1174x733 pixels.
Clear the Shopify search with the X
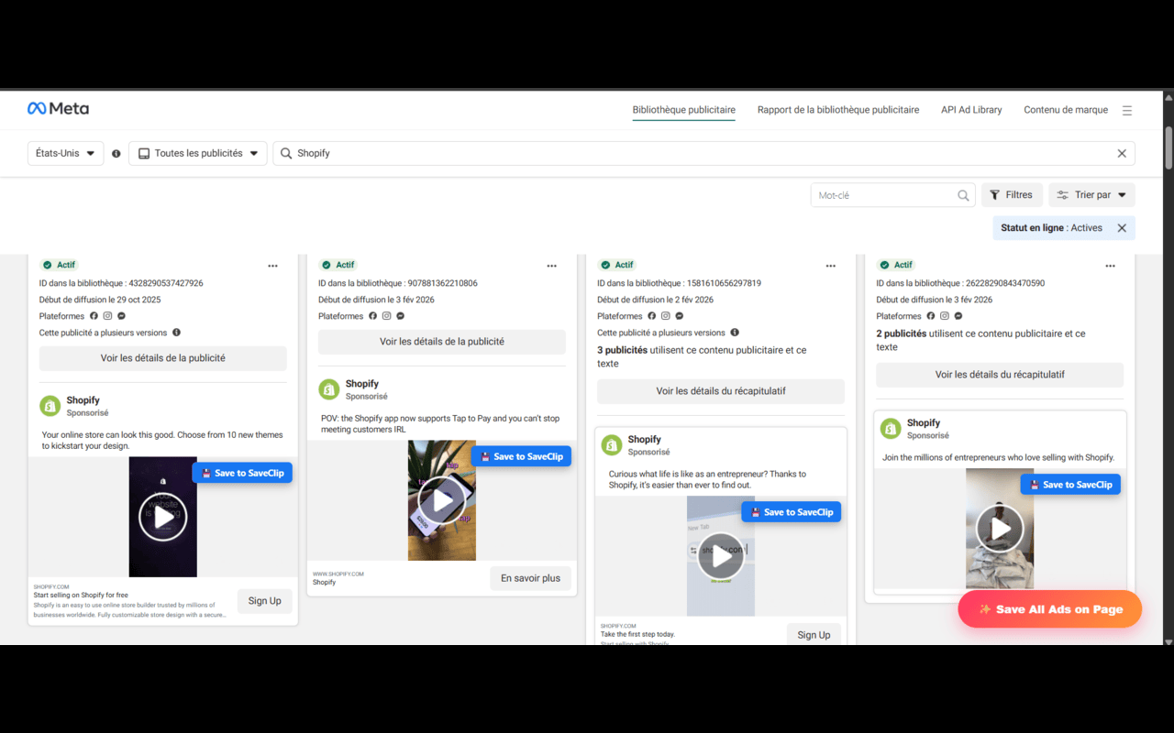pyautogui.click(x=1122, y=154)
